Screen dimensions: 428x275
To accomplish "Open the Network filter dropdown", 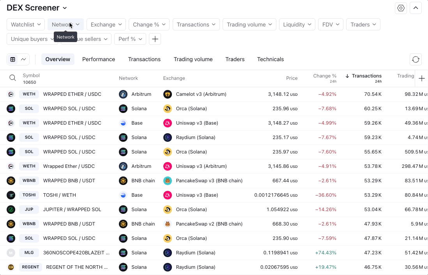I will coord(65,25).
